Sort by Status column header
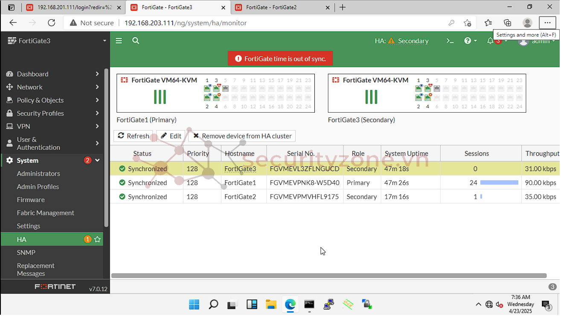Screen dimensions: 561x316 (x=142, y=154)
